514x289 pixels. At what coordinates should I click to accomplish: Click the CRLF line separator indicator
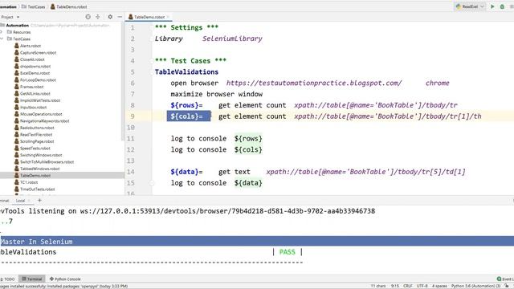[x=407, y=286]
